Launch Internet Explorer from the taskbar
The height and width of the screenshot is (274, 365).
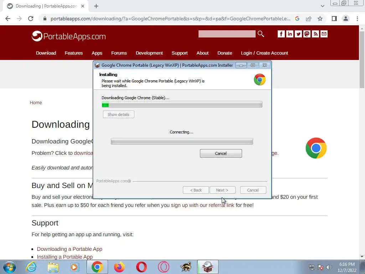coord(31,267)
